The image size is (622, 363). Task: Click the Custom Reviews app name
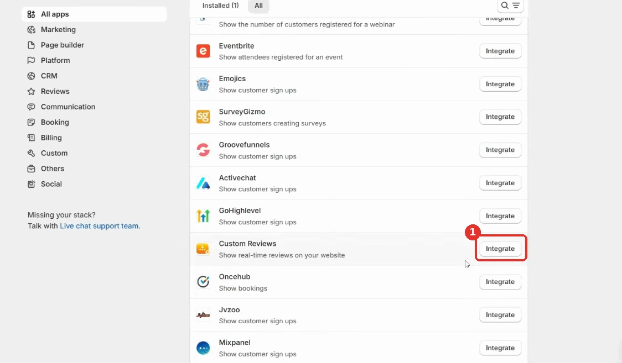(247, 244)
